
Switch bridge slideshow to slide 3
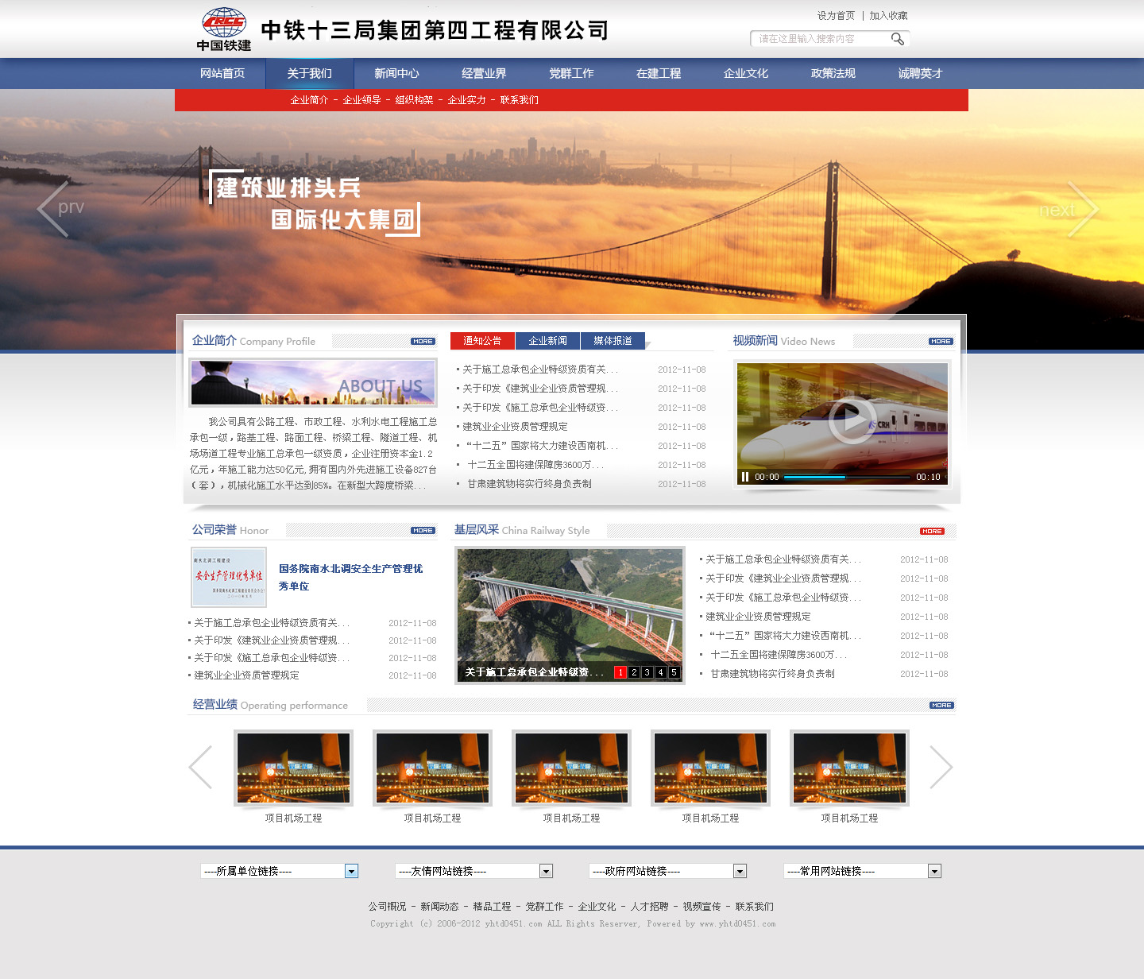coord(647,672)
